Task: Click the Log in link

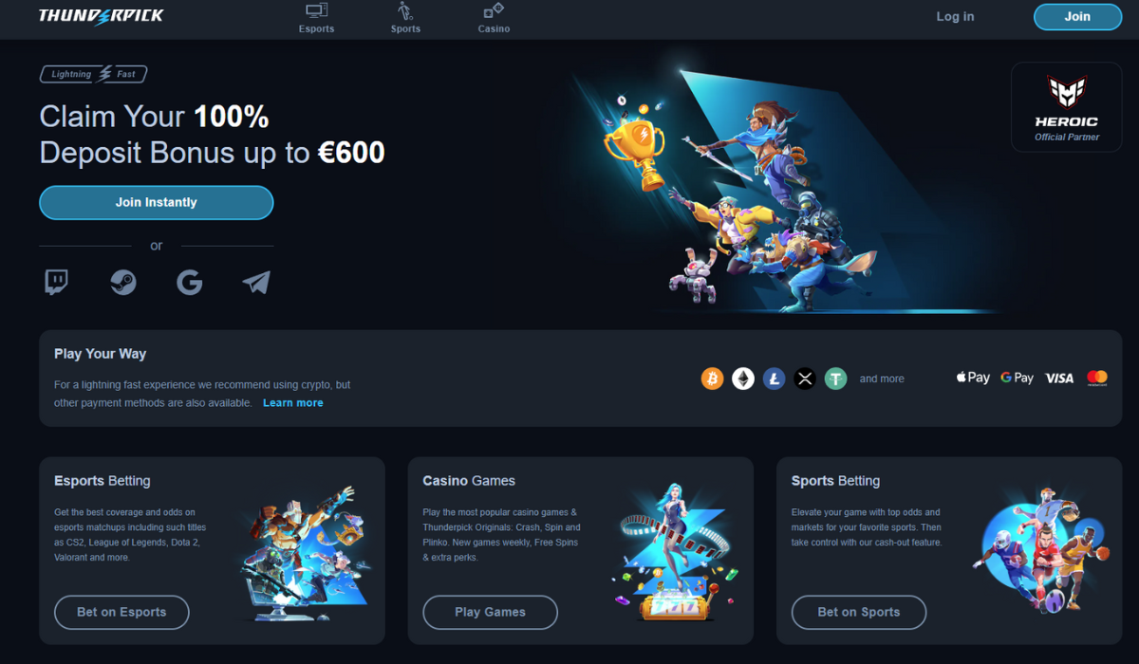Action: tap(955, 16)
